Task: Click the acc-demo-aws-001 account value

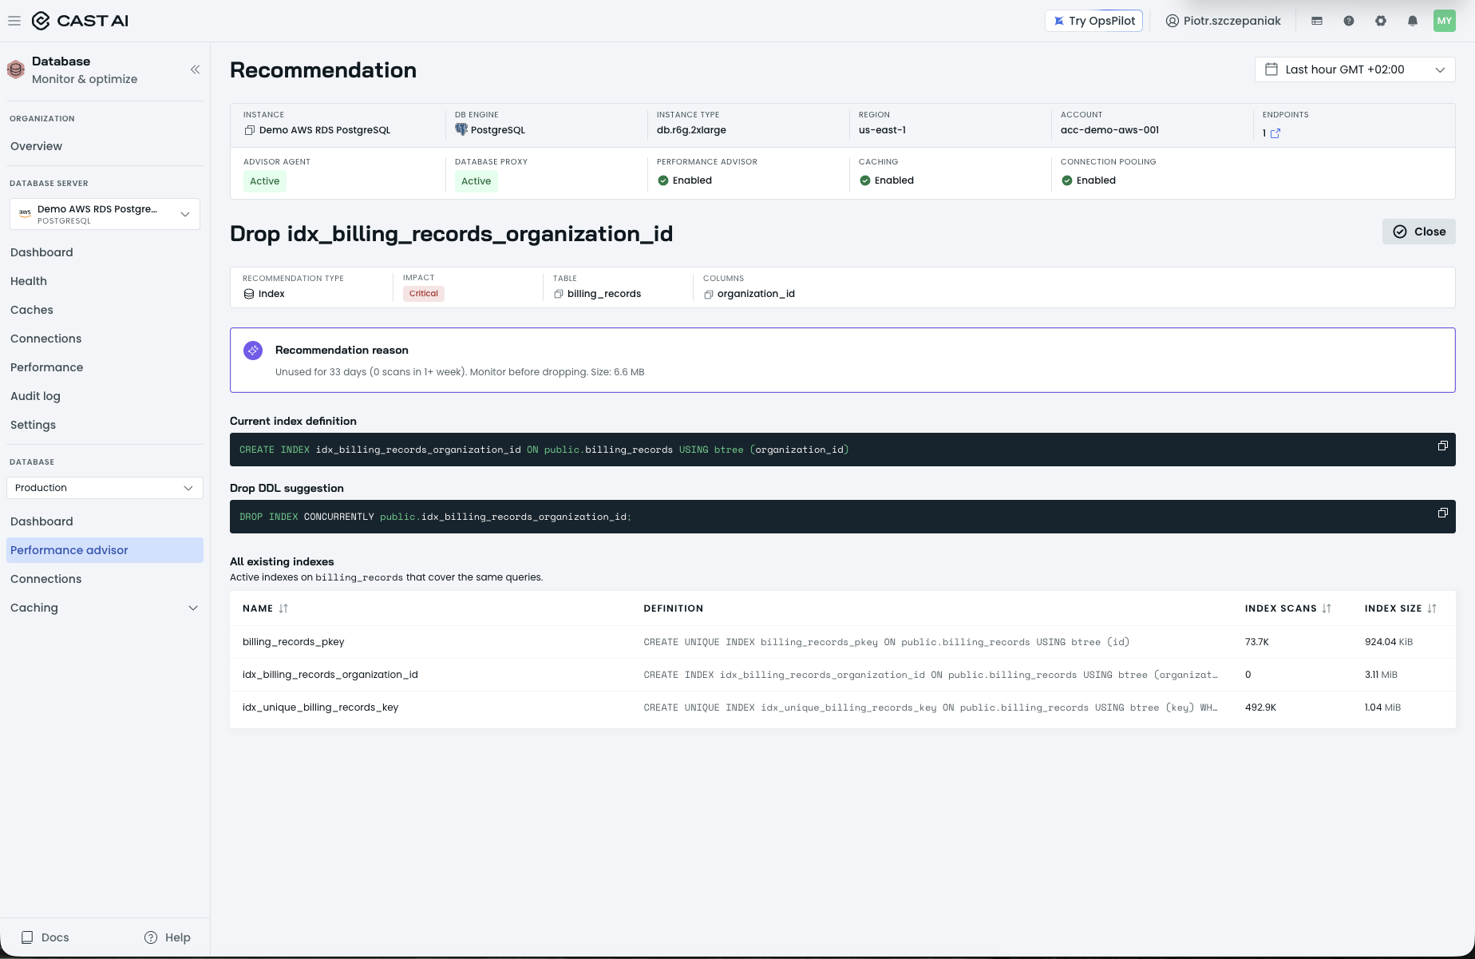Action: pyautogui.click(x=1109, y=130)
